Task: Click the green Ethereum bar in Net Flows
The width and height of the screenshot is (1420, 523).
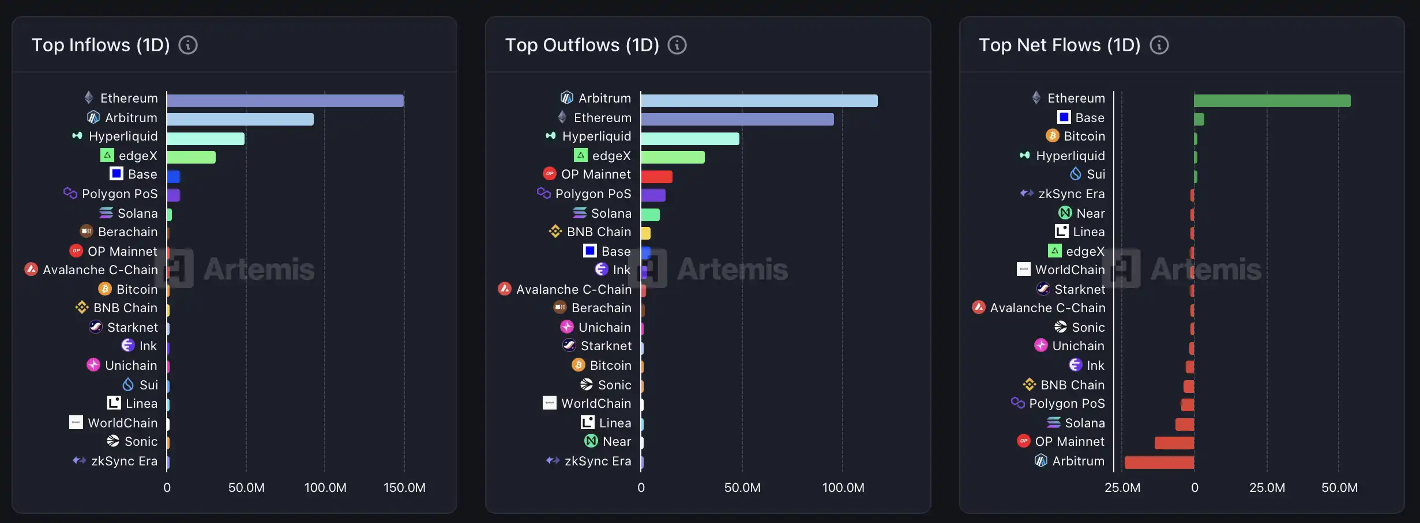Action: tap(1272, 101)
